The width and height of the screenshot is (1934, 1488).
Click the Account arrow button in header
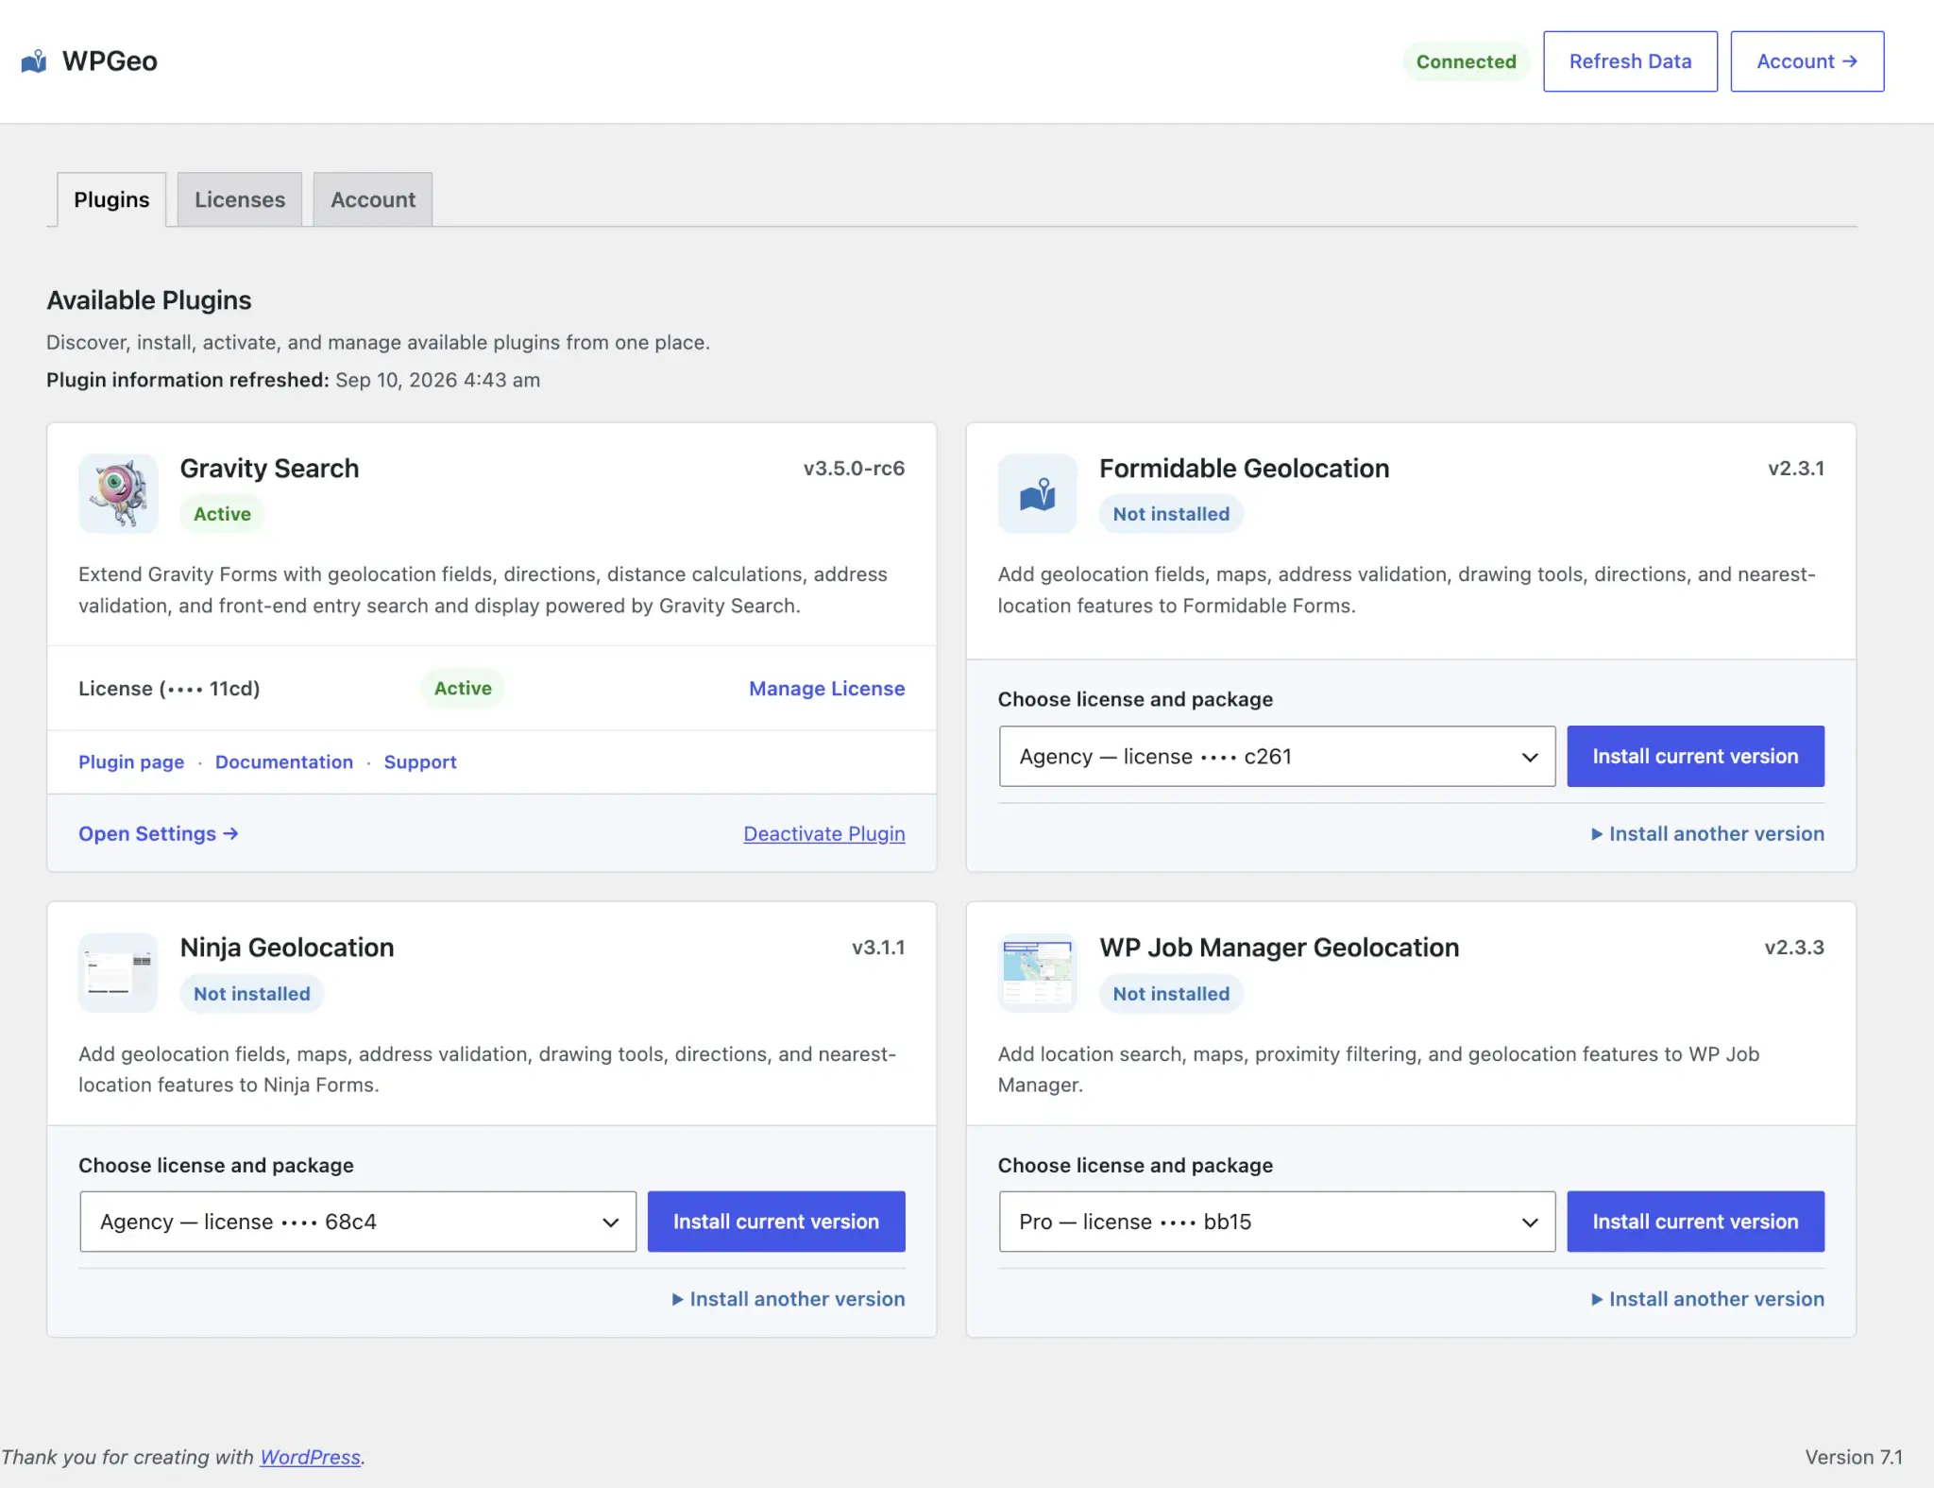click(1807, 61)
